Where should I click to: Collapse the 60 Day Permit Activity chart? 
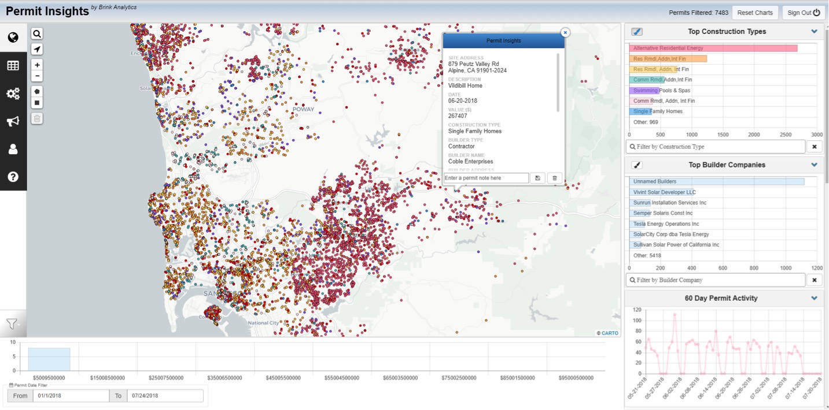(815, 298)
